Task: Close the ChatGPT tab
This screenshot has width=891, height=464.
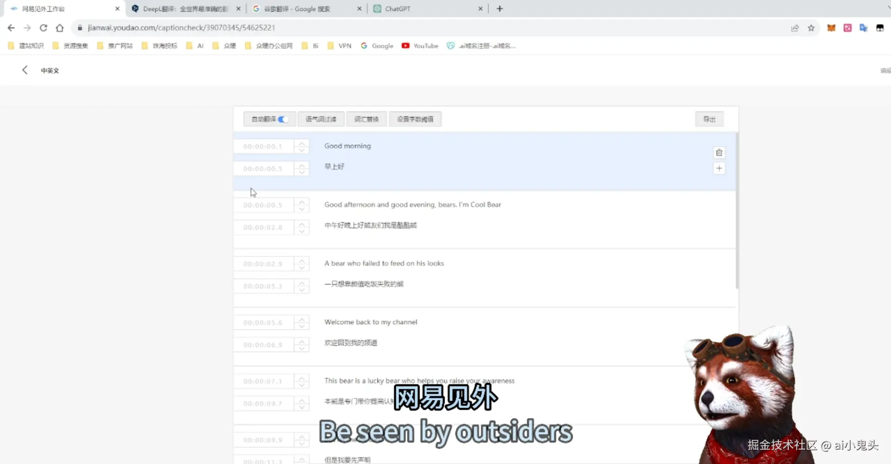Action: [x=480, y=8]
